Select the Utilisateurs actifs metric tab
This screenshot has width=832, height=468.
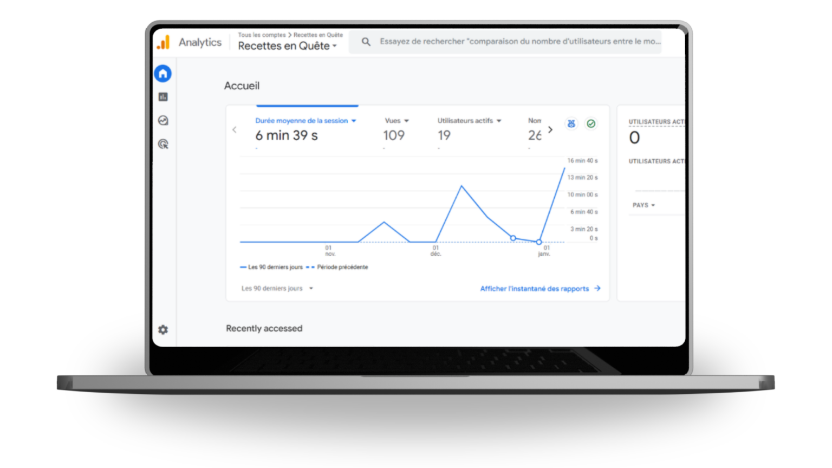[x=469, y=121]
